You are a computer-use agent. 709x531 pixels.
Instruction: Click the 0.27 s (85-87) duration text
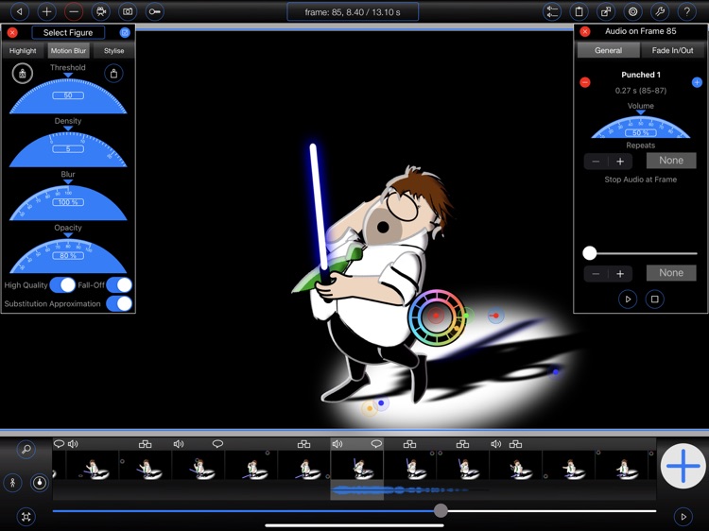tap(641, 91)
